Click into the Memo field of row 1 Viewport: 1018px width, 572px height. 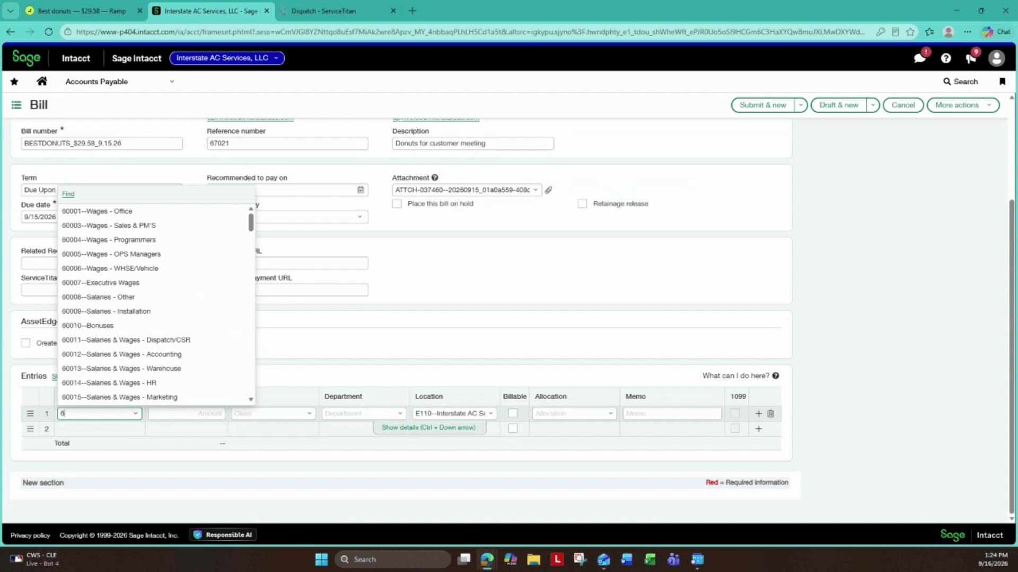click(672, 414)
